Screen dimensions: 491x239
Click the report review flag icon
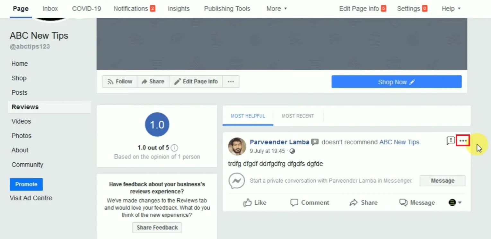pos(451,141)
